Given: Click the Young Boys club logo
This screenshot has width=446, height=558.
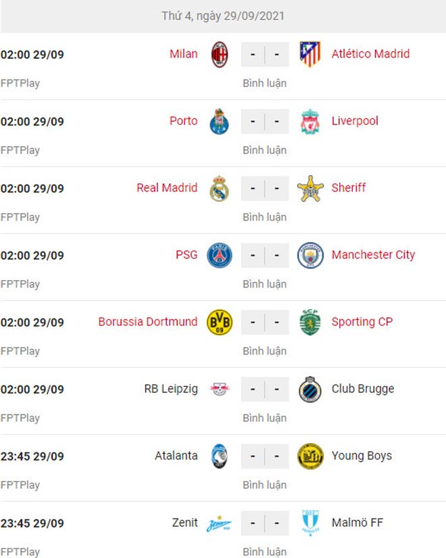Looking at the screenshot, I should point(310,456).
